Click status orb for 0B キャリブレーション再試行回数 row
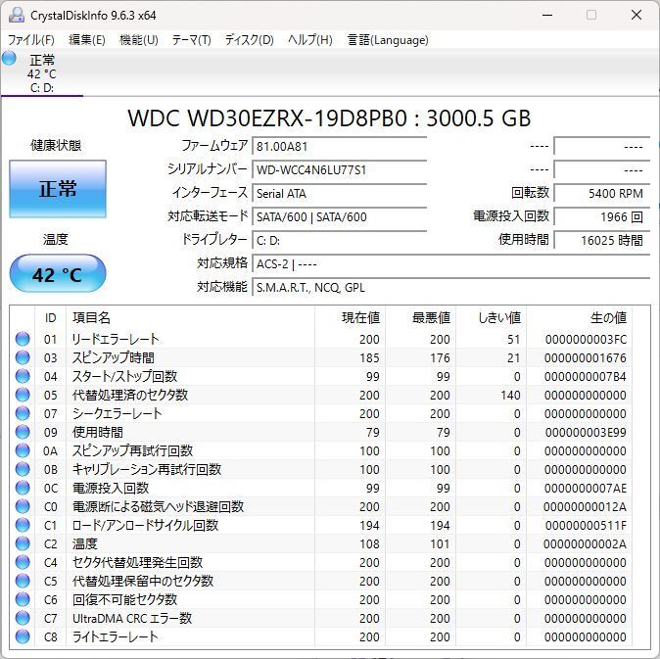The width and height of the screenshot is (660, 659). click(x=23, y=469)
